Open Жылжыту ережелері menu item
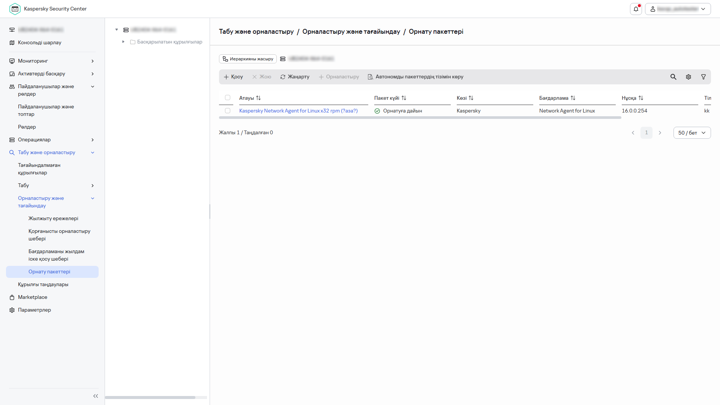 click(x=53, y=218)
